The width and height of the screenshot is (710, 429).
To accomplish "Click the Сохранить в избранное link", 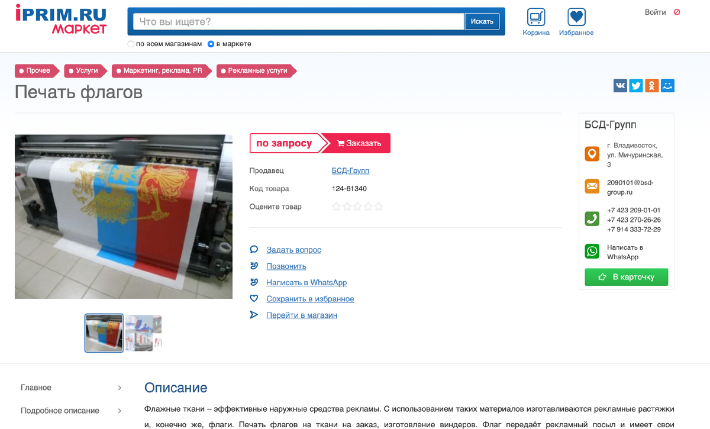I will 310,299.
